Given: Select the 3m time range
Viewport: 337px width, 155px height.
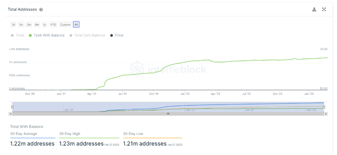Looking at the screenshot, I should [x=29, y=25].
